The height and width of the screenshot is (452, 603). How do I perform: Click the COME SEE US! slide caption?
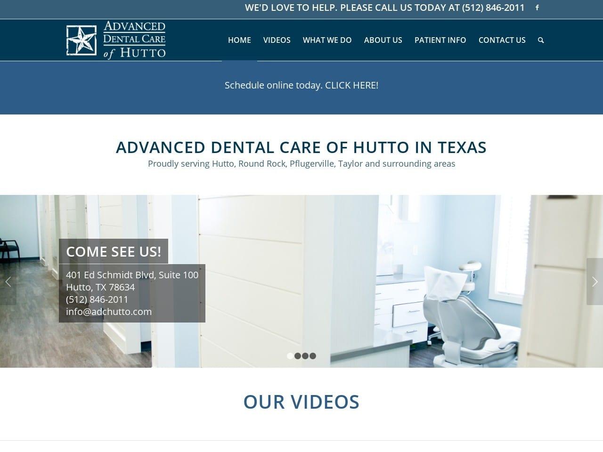tap(114, 251)
